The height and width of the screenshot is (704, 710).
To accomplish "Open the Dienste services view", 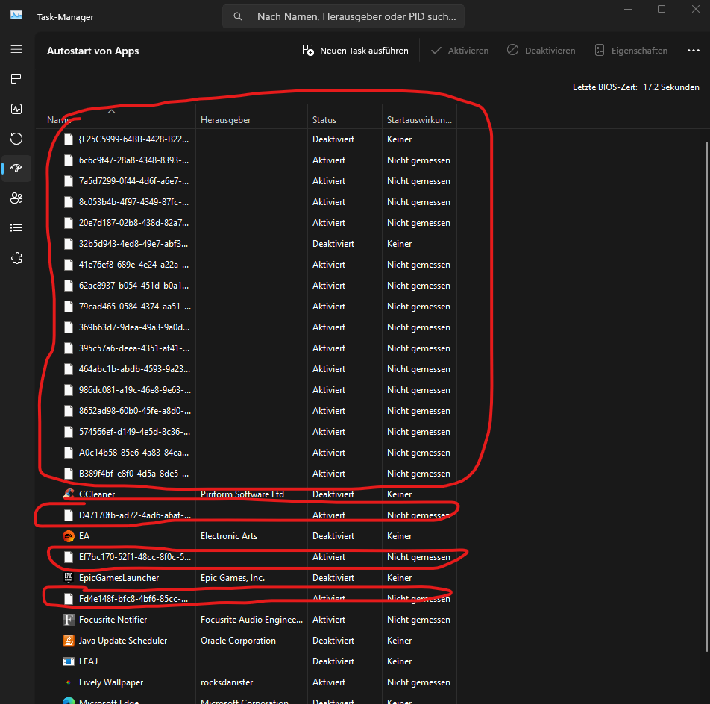I will point(16,257).
